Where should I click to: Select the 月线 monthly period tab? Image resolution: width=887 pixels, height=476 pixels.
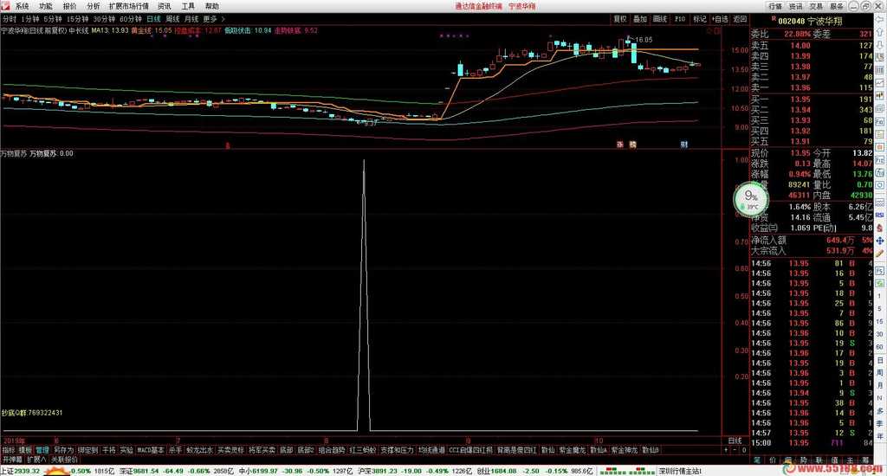191,19
